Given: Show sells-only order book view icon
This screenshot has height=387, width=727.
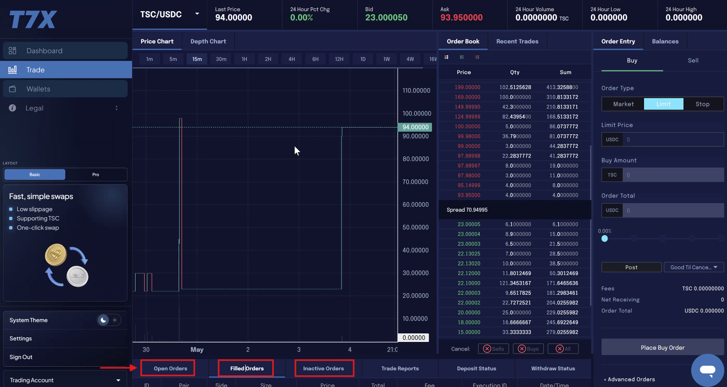Looking at the screenshot, I should coord(478,57).
